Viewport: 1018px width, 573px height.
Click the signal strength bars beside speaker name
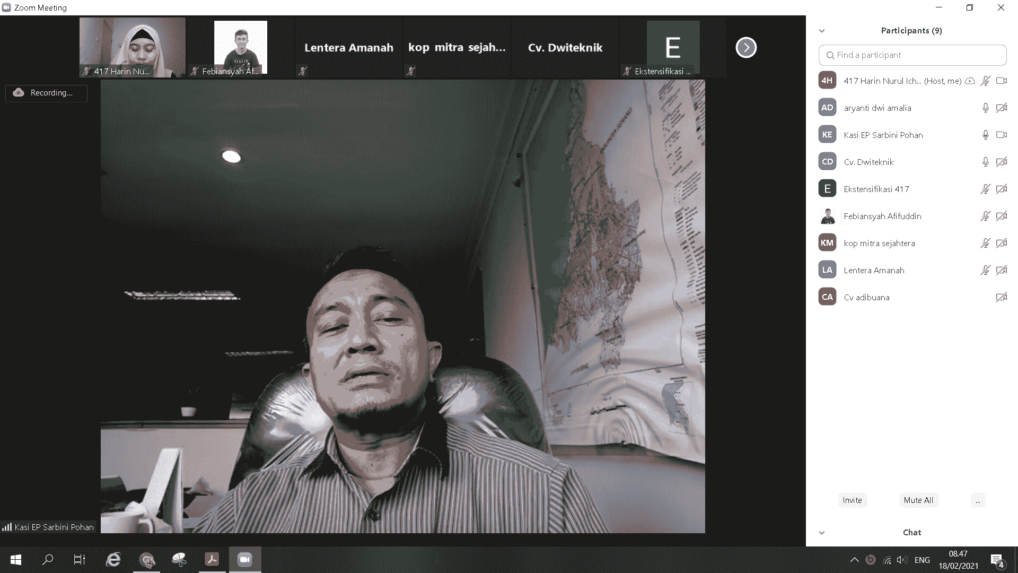pyautogui.click(x=7, y=527)
